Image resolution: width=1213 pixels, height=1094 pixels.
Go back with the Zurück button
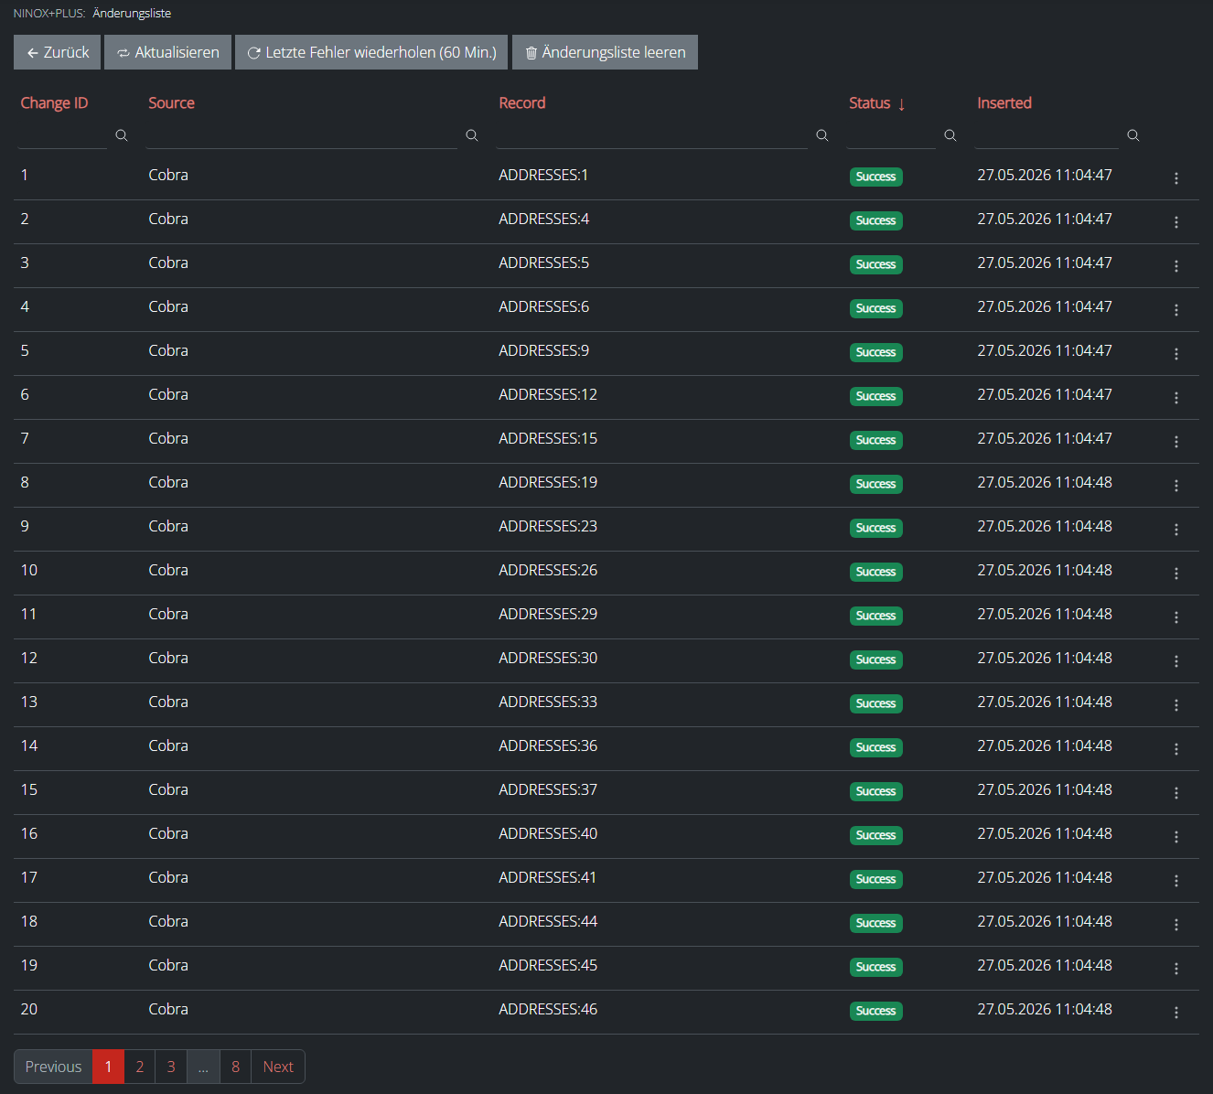(x=58, y=52)
